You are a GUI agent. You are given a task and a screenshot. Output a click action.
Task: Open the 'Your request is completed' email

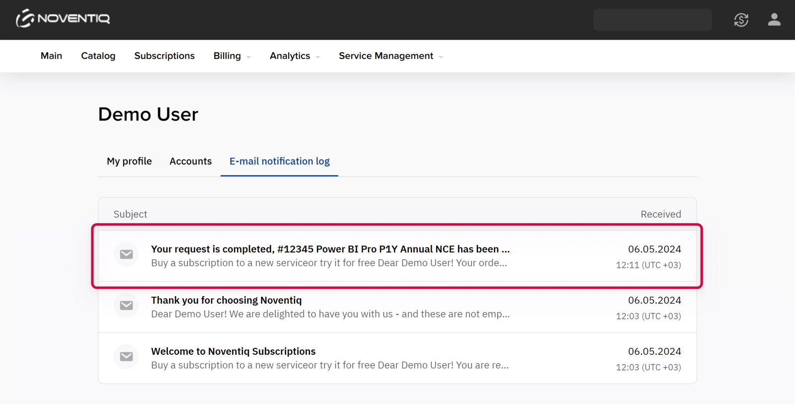pyautogui.click(x=330, y=249)
